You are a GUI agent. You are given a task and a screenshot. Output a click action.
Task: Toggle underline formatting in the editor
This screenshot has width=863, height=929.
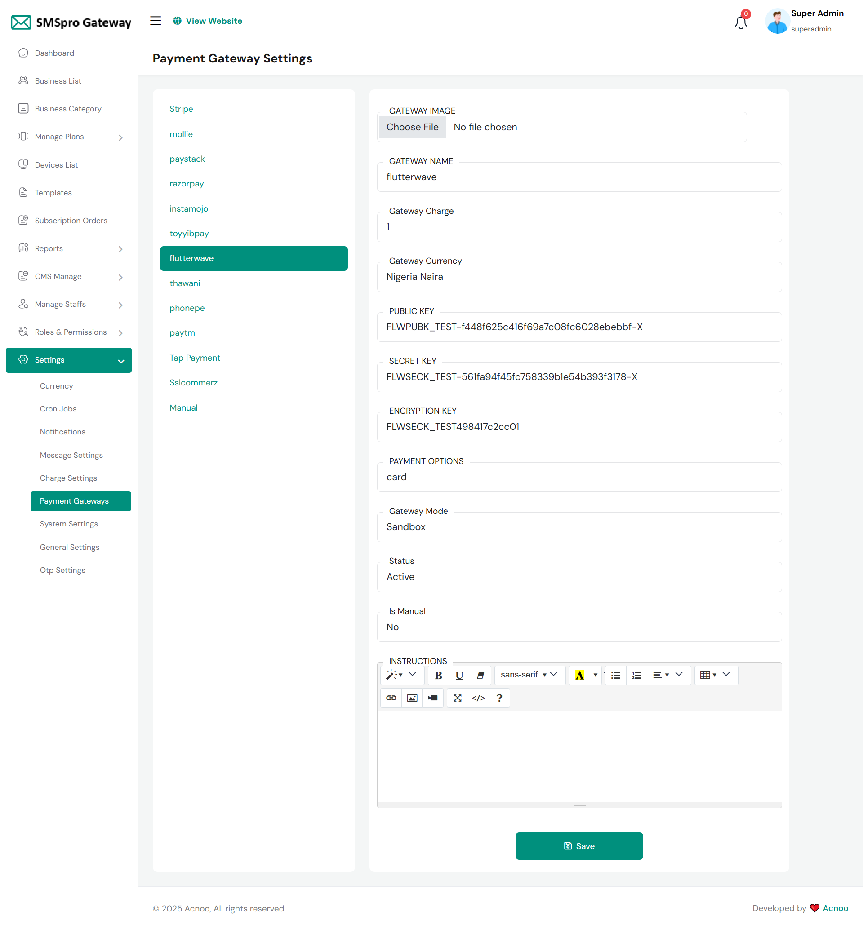coord(459,675)
